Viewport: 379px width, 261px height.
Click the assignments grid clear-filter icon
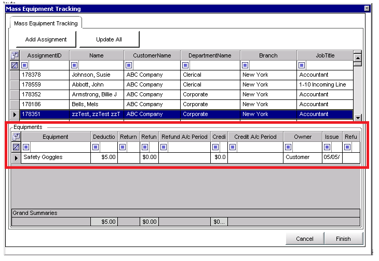click(15, 65)
